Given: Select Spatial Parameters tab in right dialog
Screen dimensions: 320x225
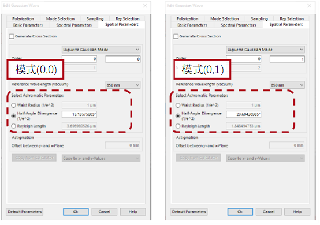Looking at the screenshot, I should click(x=286, y=24).
